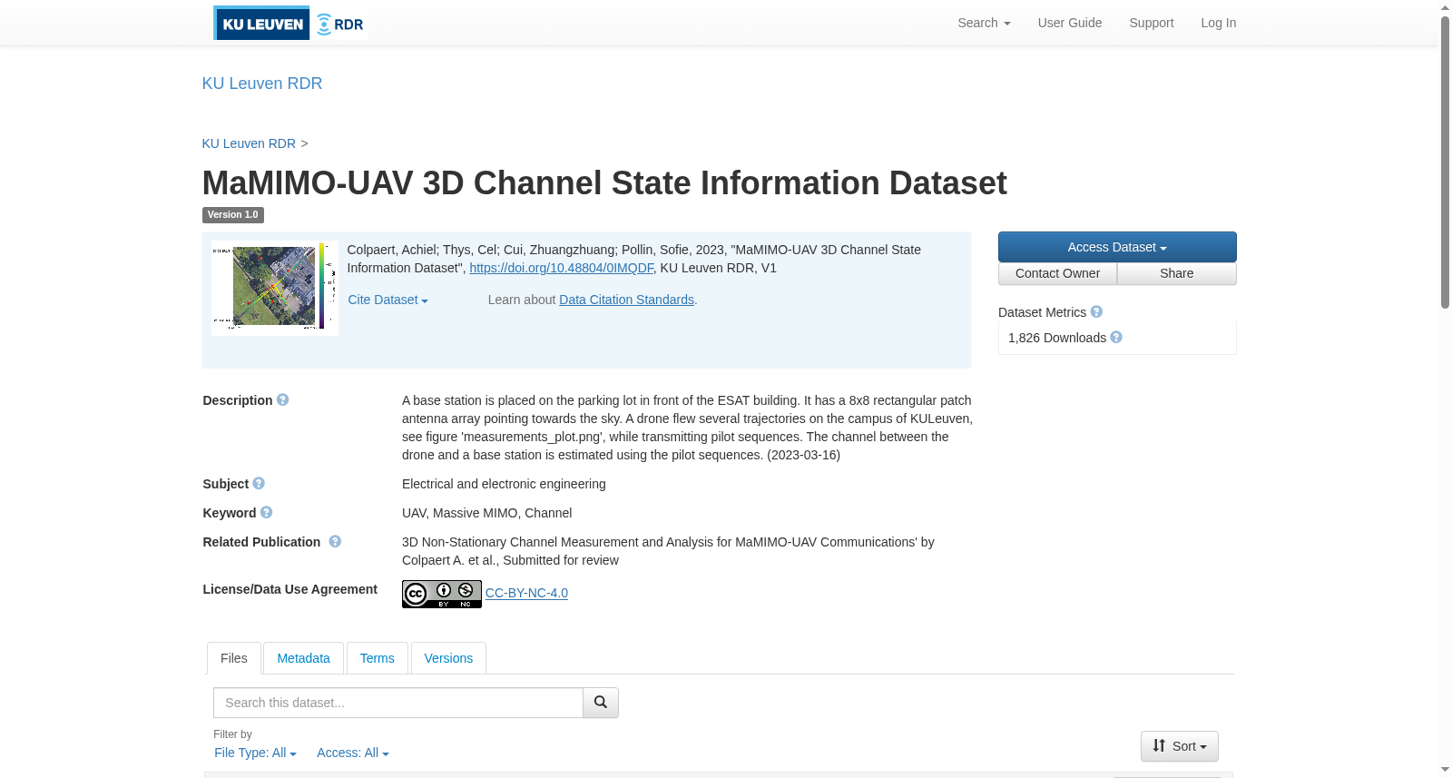Viewport: 1452px width, 778px height.
Task: Click Log In in the navbar
Action: pos(1219,23)
